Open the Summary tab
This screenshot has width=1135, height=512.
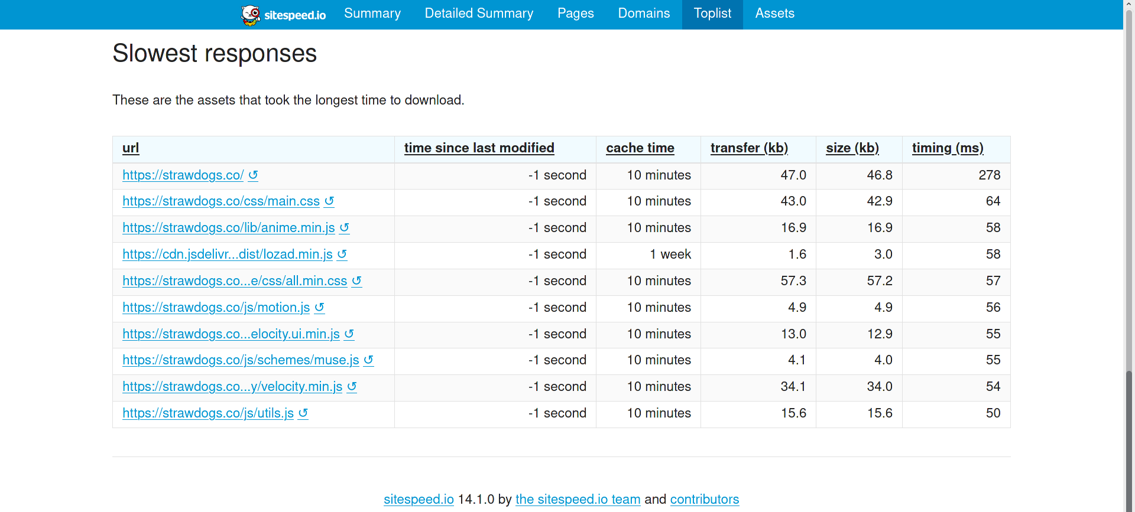point(372,14)
